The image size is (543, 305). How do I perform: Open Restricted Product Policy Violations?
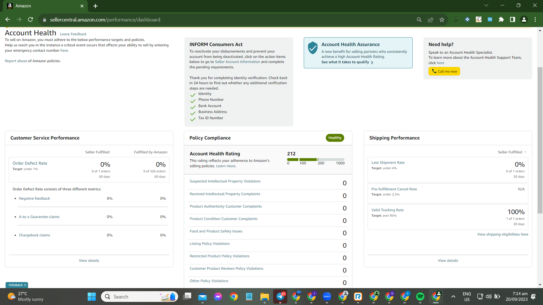(x=220, y=256)
